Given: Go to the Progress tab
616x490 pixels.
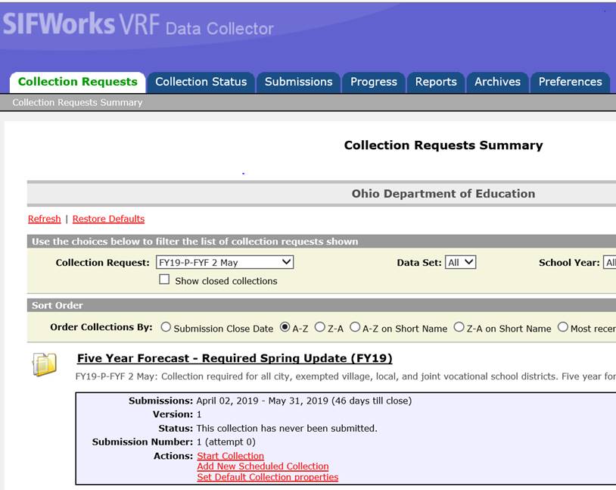Looking at the screenshot, I should (373, 82).
